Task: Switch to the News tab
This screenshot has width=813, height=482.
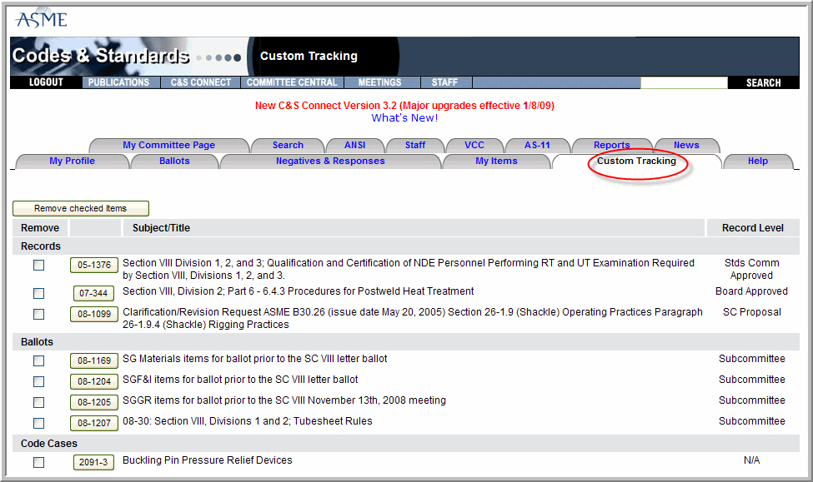Action: pyautogui.click(x=686, y=145)
